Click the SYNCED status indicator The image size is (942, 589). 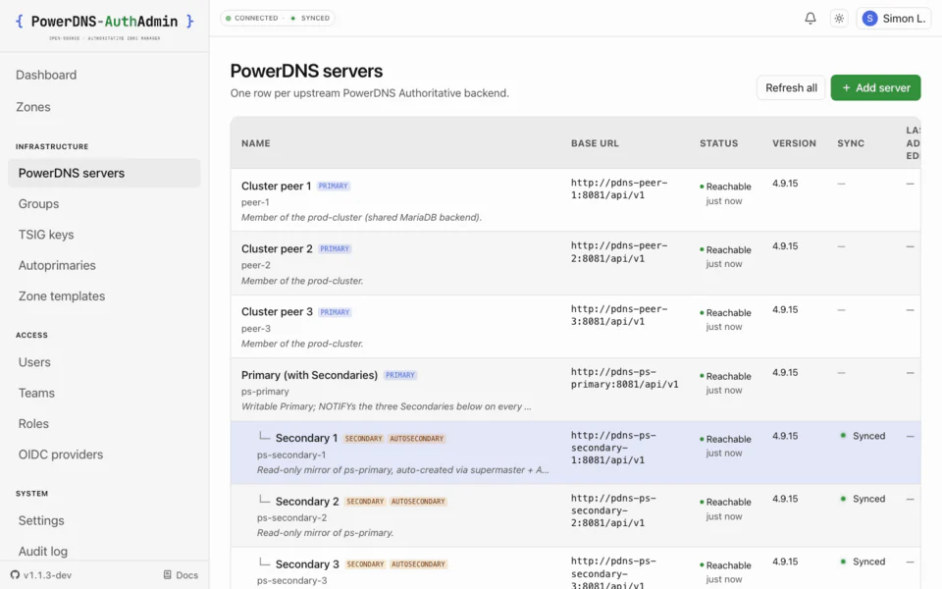click(x=310, y=18)
